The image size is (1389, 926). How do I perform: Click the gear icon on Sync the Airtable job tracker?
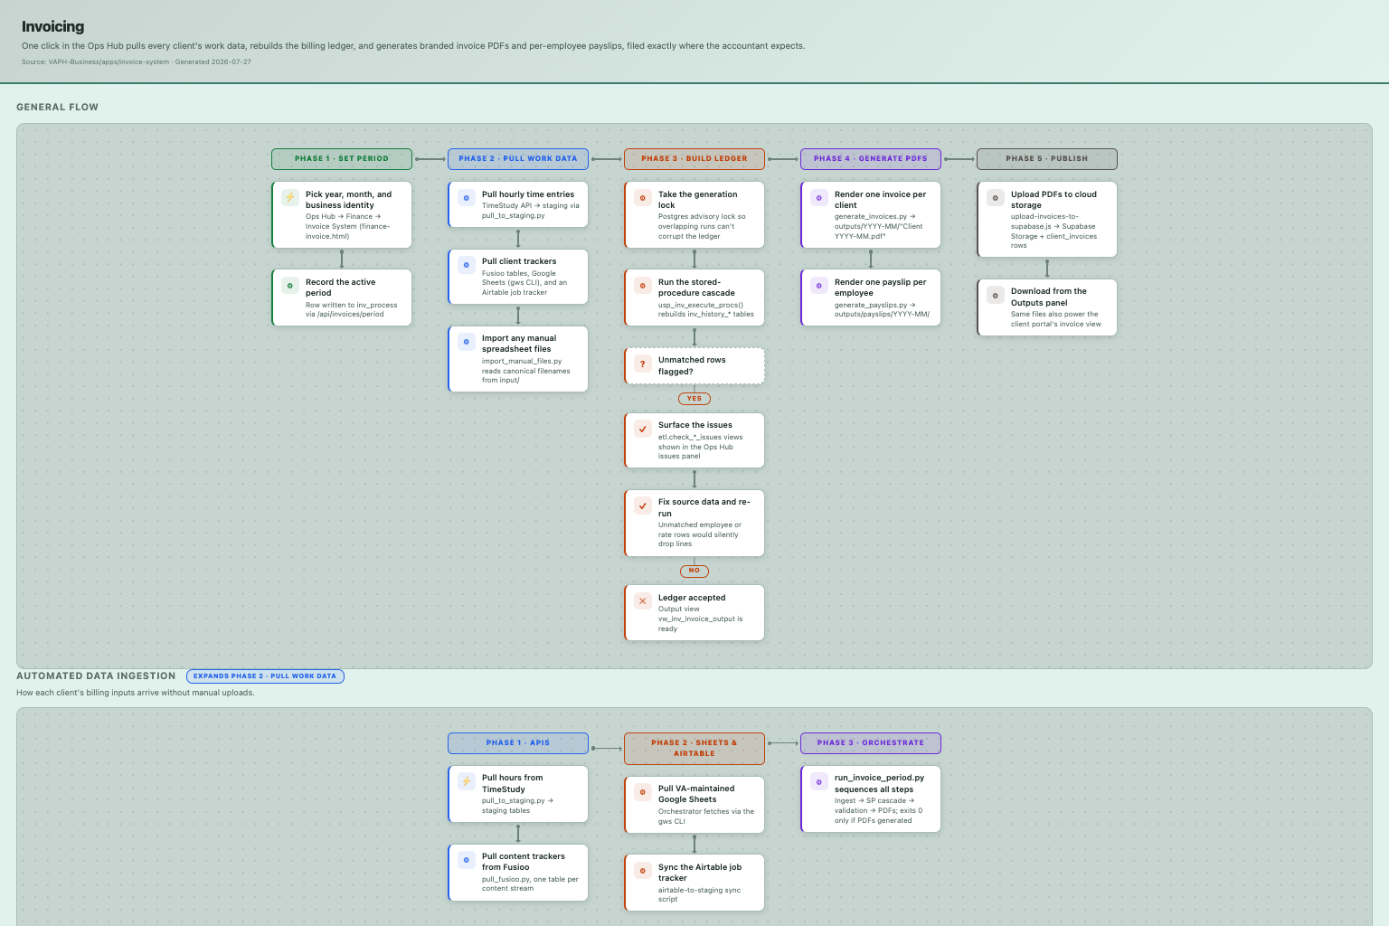(x=643, y=870)
